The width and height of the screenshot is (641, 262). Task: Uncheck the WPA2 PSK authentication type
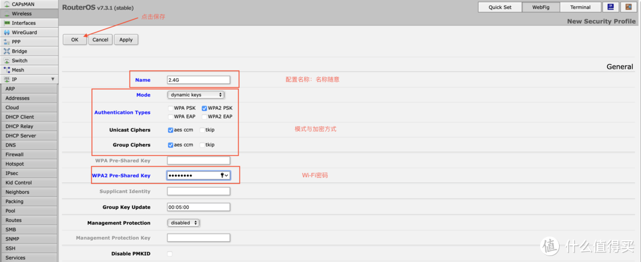click(205, 108)
